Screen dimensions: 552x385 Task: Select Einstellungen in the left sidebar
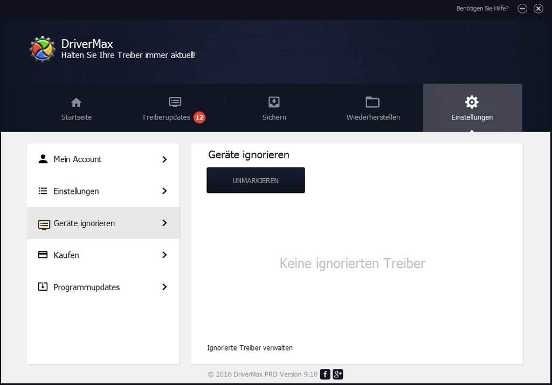pyautogui.click(x=103, y=191)
